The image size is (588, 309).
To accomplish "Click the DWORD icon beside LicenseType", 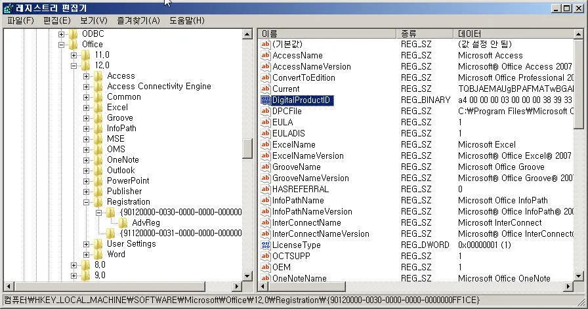I will (x=265, y=245).
